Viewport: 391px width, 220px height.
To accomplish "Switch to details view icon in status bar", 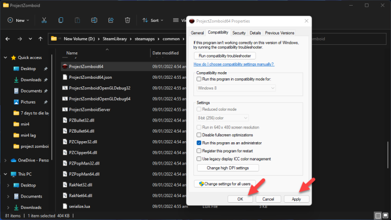I will (x=378, y=215).
